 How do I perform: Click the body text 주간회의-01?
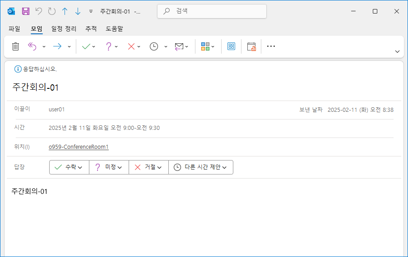pyautogui.click(x=29, y=192)
